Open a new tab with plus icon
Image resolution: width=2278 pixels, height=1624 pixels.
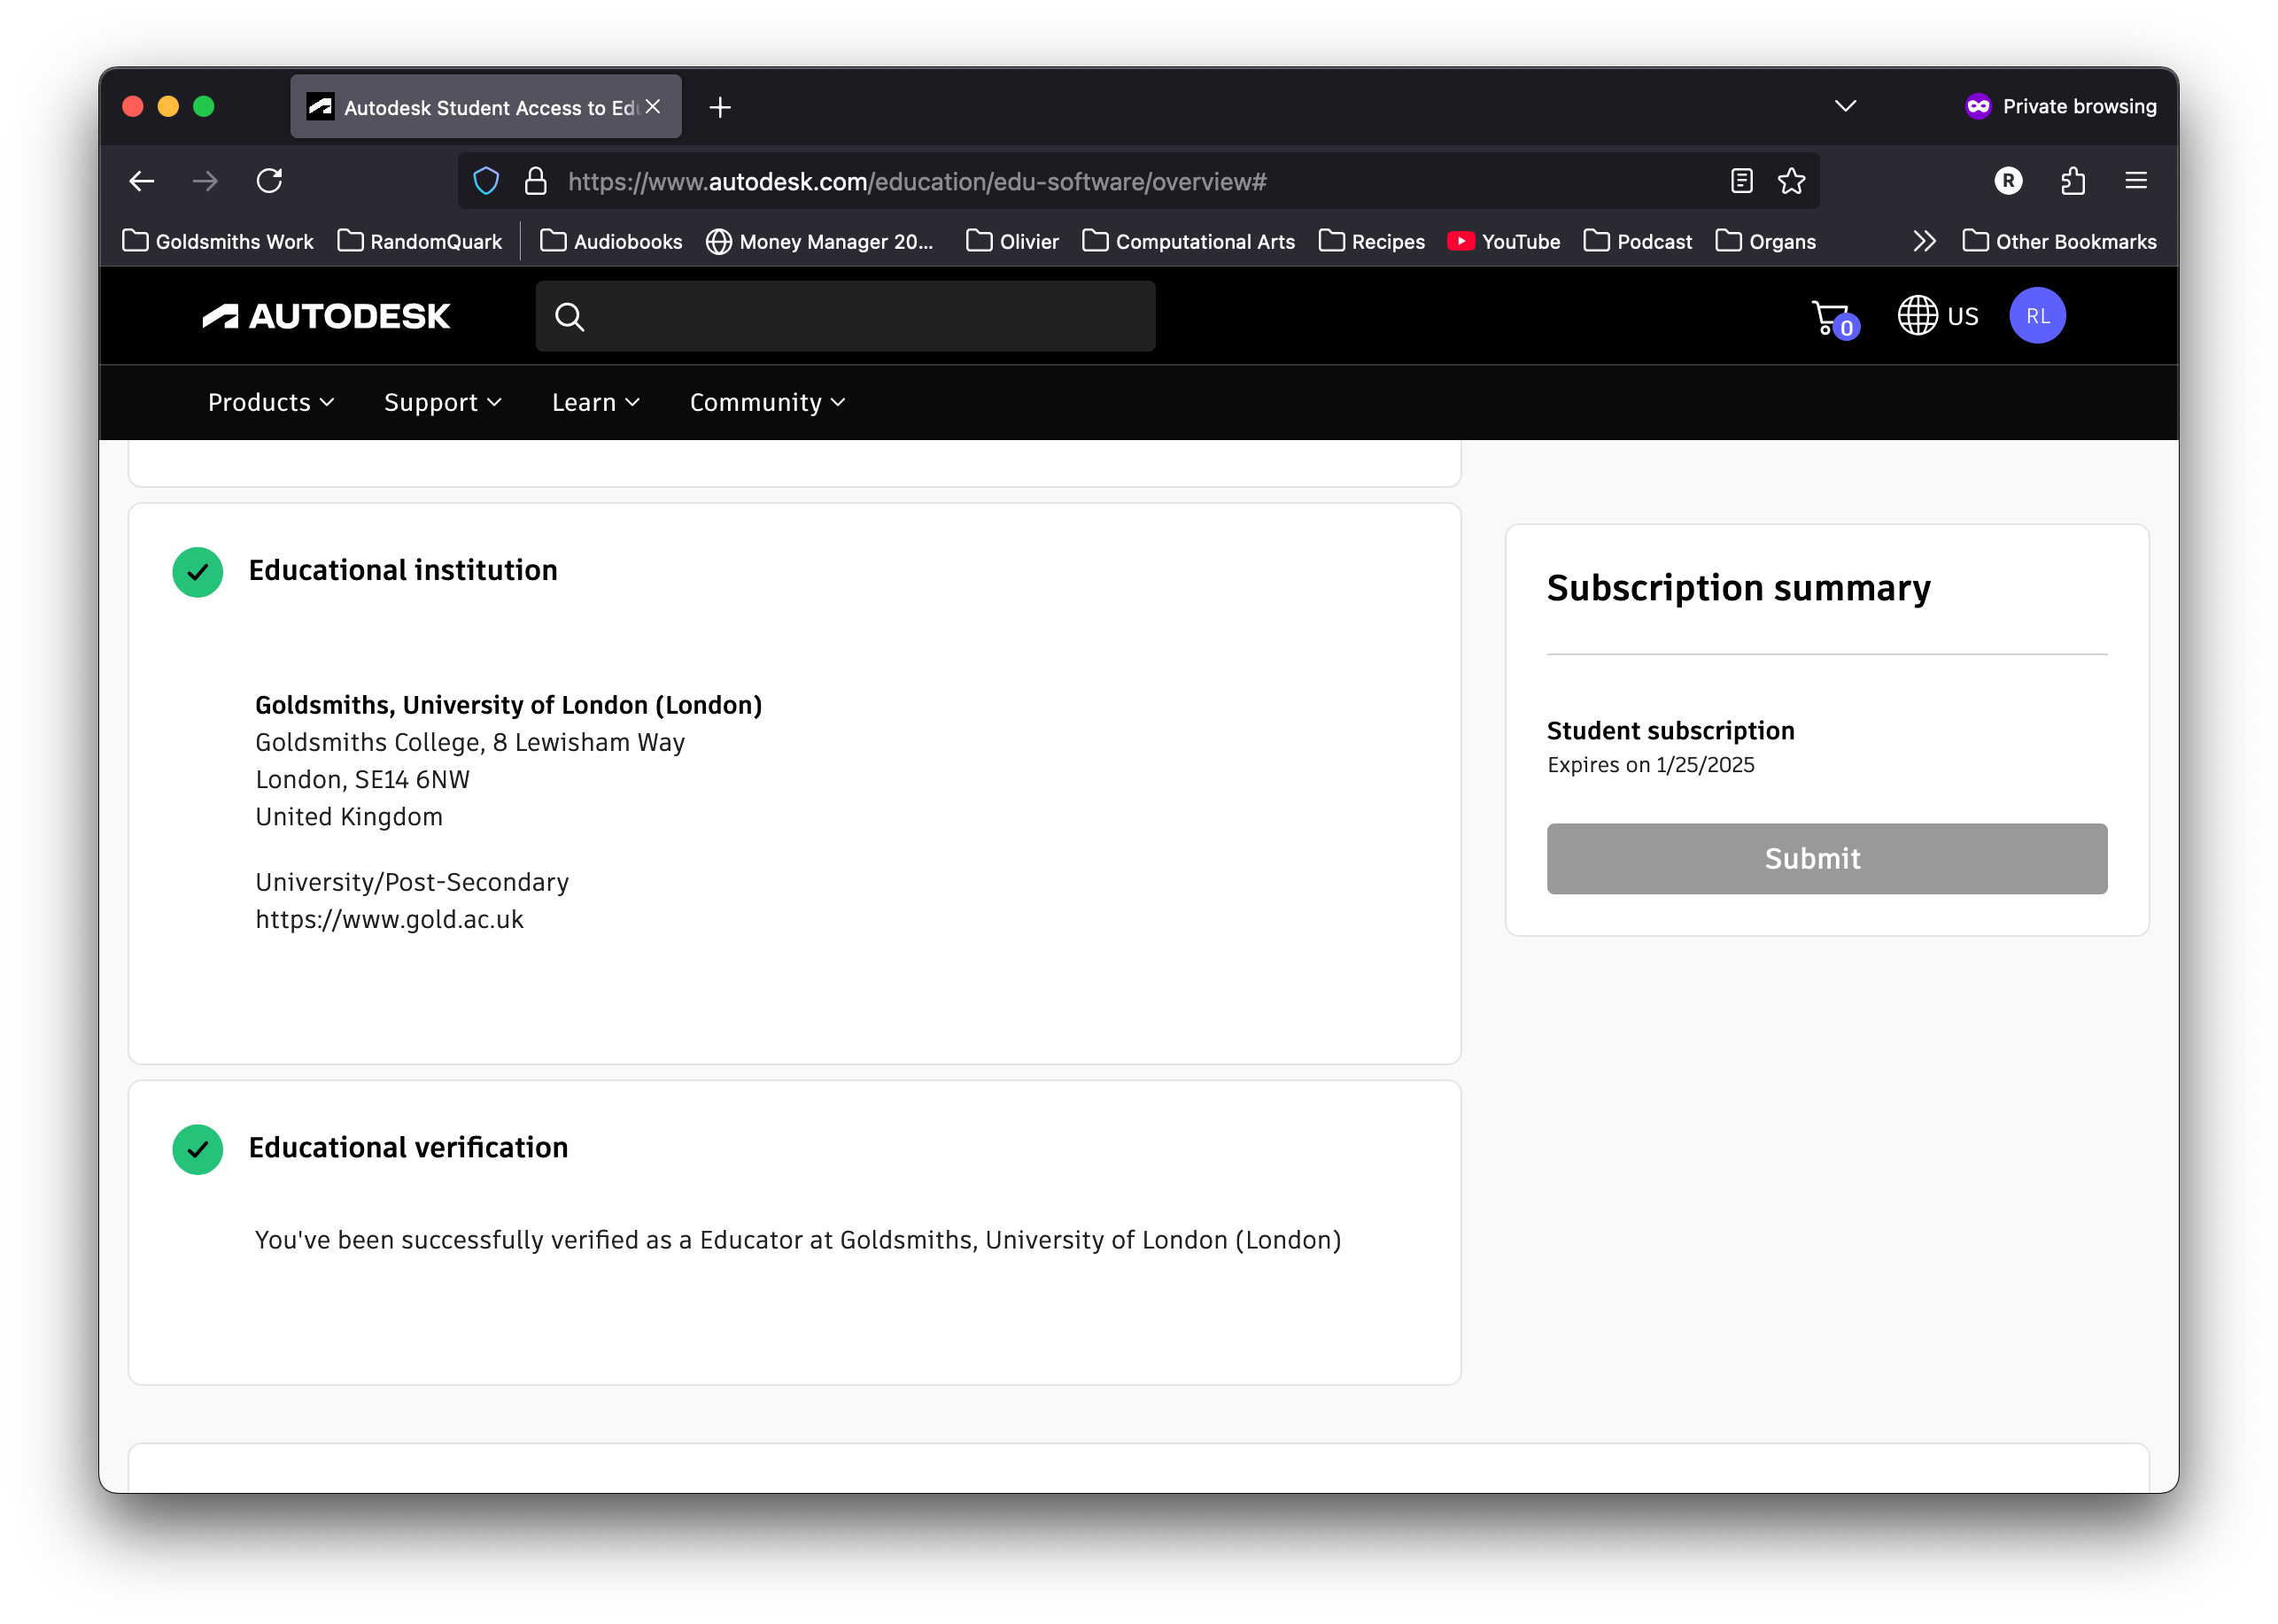[x=720, y=107]
